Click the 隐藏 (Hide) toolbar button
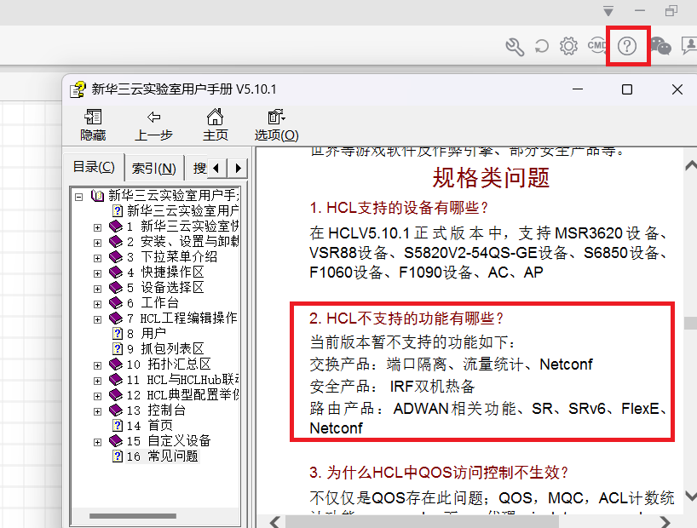 [x=93, y=125]
